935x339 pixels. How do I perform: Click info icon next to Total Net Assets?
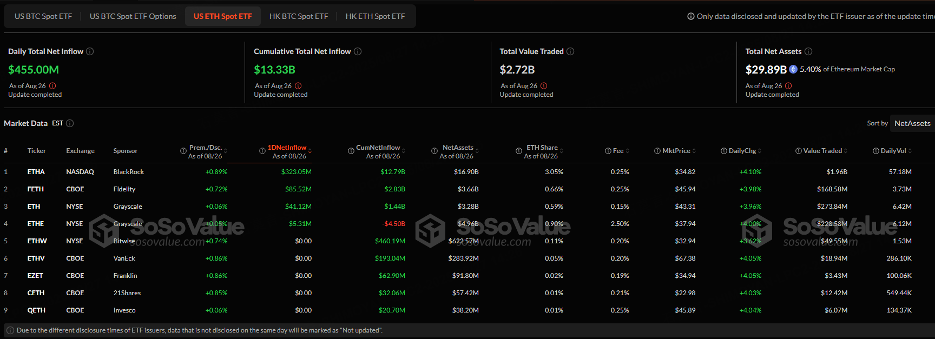pyautogui.click(x=808, y=51)
